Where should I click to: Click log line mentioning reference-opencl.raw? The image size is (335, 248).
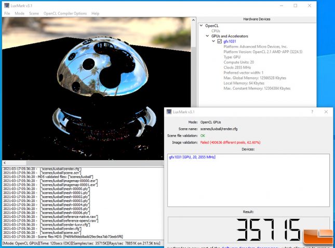click(50, 221)
